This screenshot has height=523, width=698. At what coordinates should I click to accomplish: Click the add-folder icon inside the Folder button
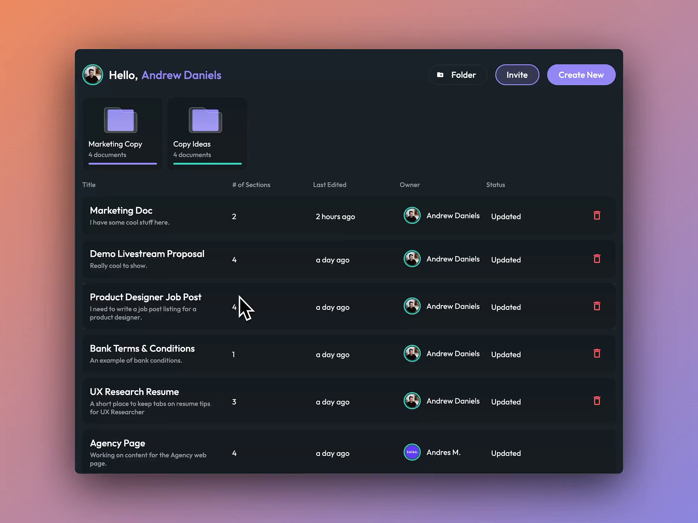tap(440, 75)
